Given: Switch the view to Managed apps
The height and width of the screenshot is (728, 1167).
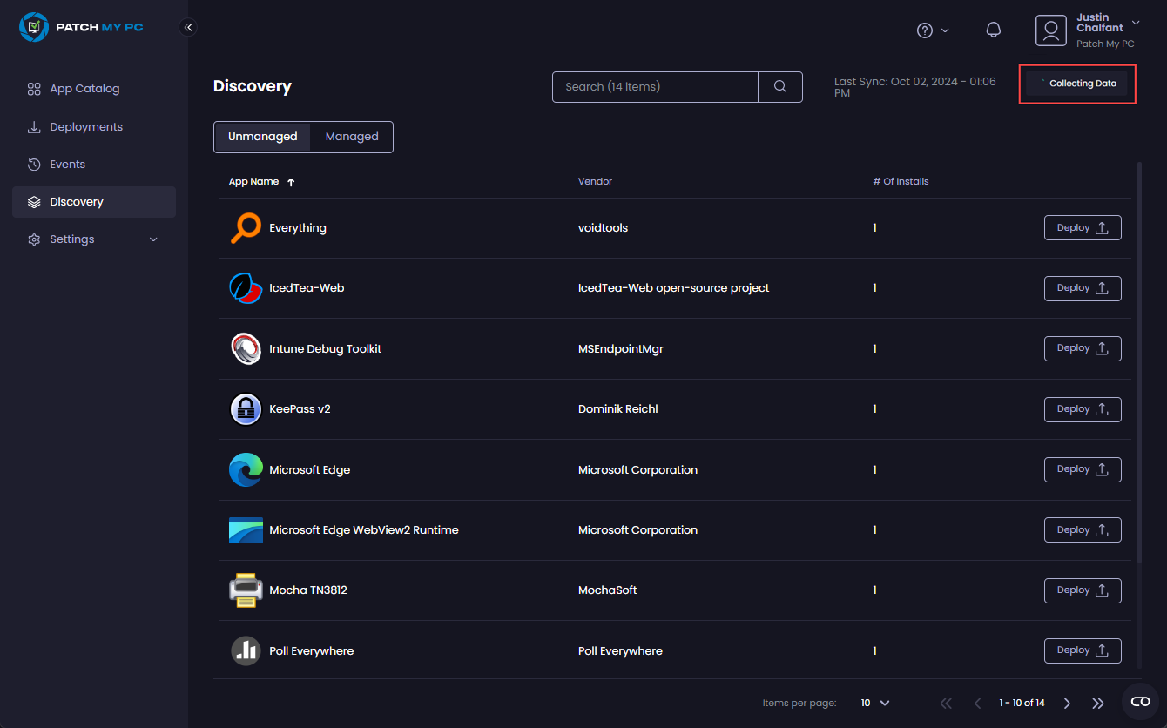Looking at the screenshot, I should pyautogui.click(x=352, y=137).
